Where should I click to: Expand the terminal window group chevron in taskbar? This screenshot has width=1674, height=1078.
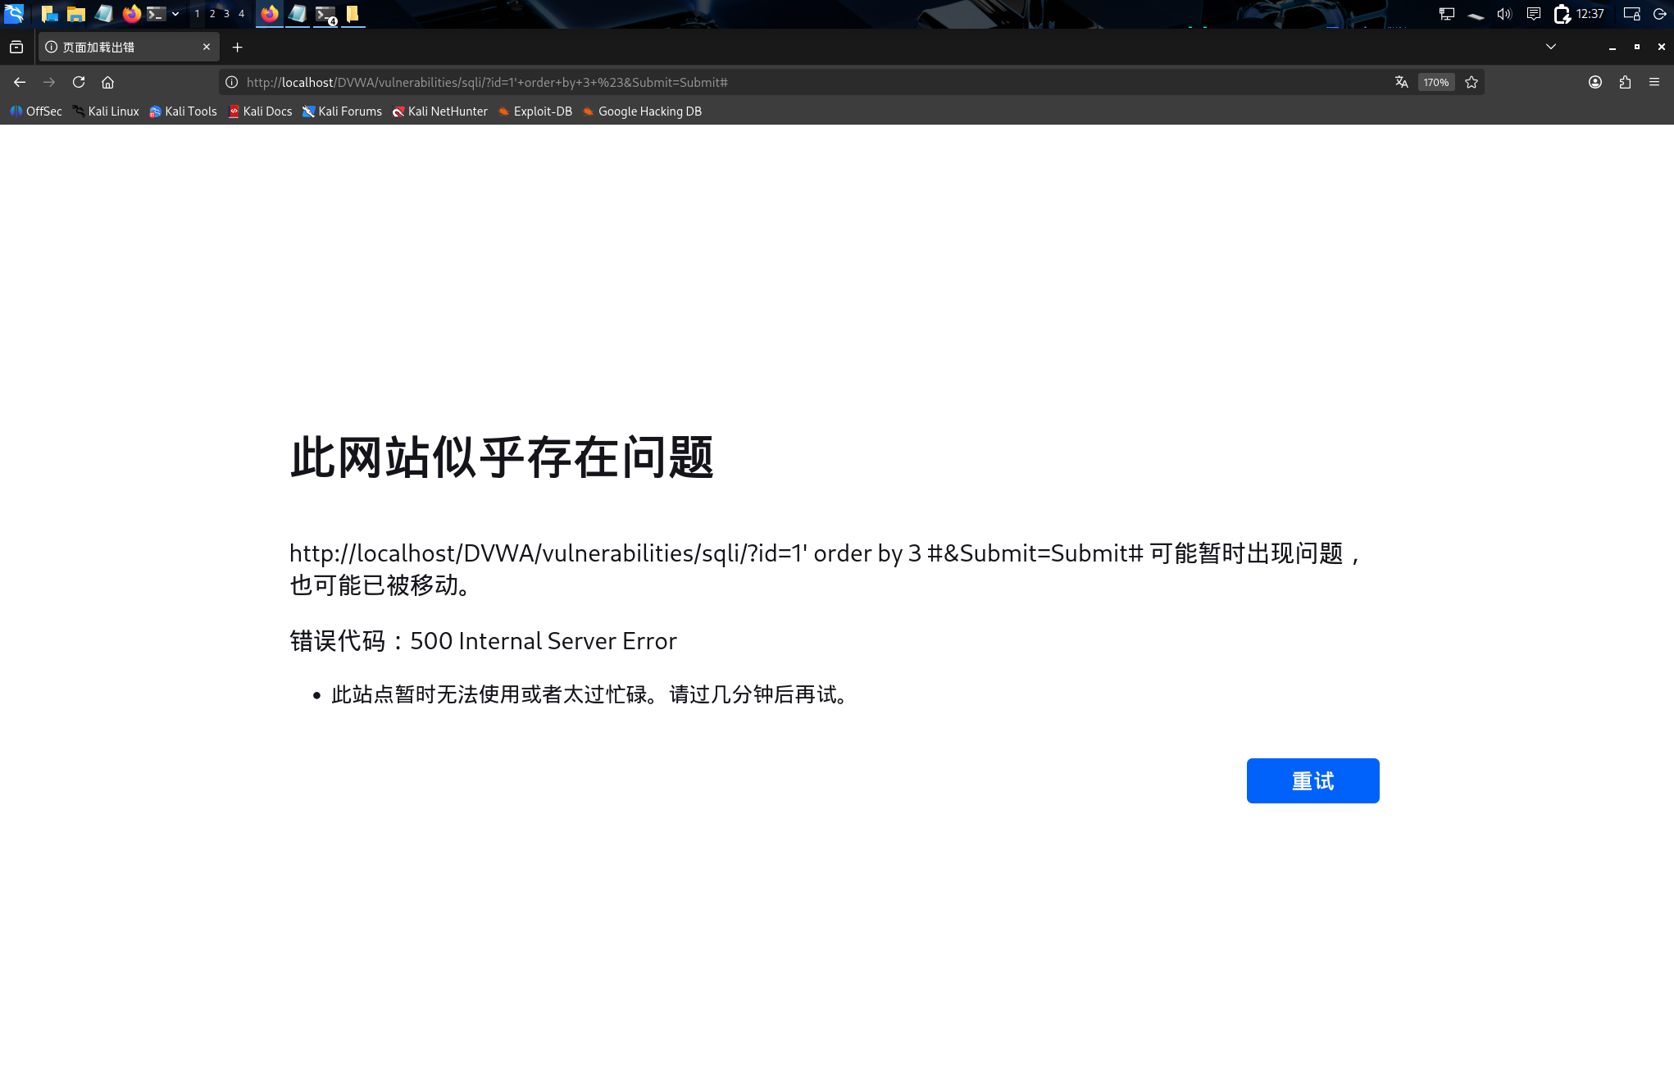click(x=174, y=14)
